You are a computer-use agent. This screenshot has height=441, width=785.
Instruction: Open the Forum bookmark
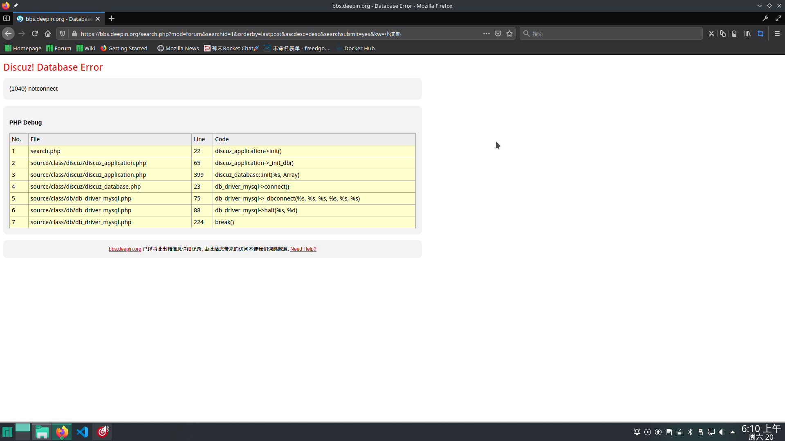59,48
